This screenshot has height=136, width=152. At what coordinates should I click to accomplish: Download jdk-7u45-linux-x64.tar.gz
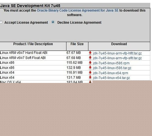[111, 78]
